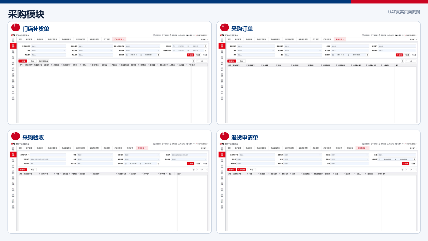428x241 pixels.
Task: Expand 仓库 dropdown in 采购验收 filters
Action: point(95,159)
